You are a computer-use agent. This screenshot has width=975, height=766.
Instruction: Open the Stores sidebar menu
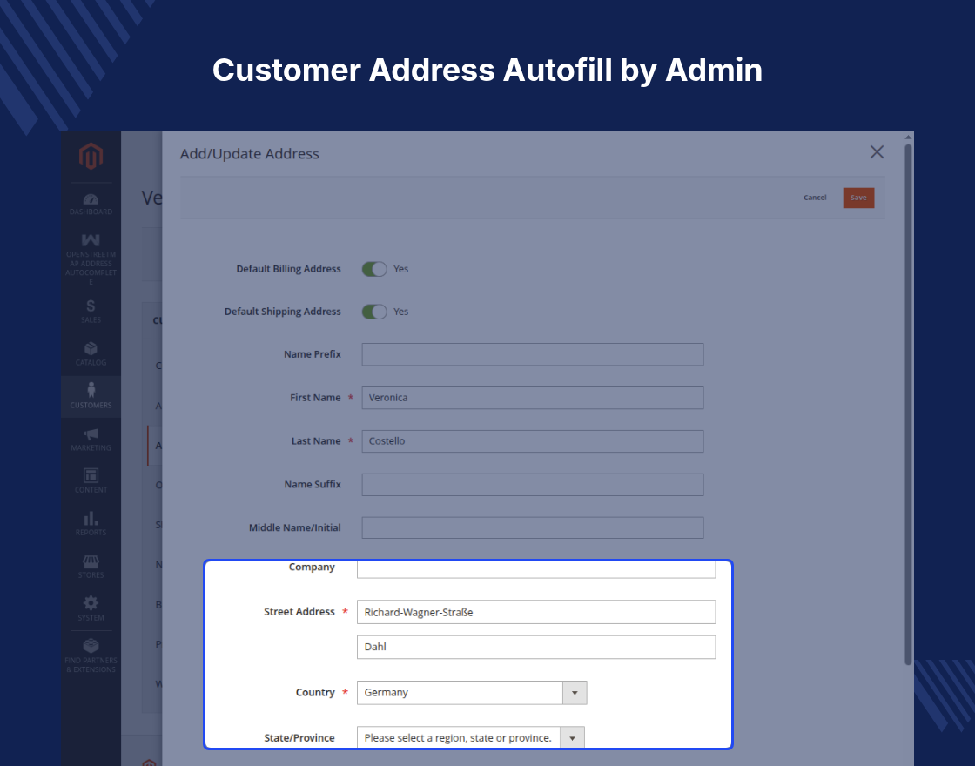[91, 567]
